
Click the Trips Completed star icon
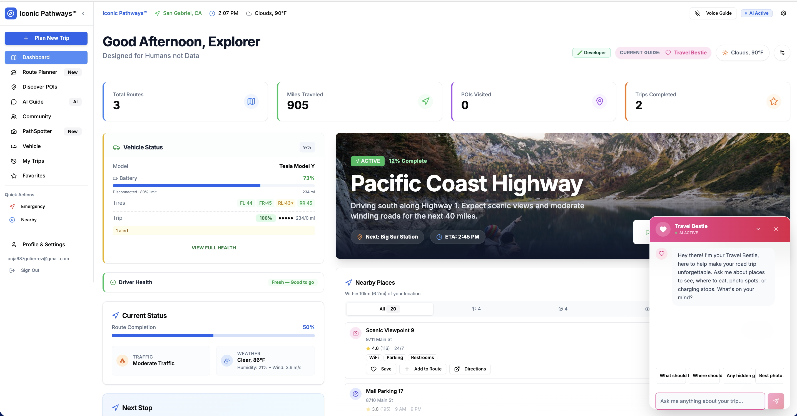[773, 101]
